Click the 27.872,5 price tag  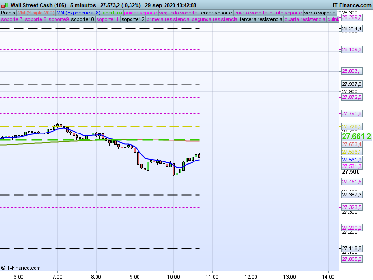point(352,97)
